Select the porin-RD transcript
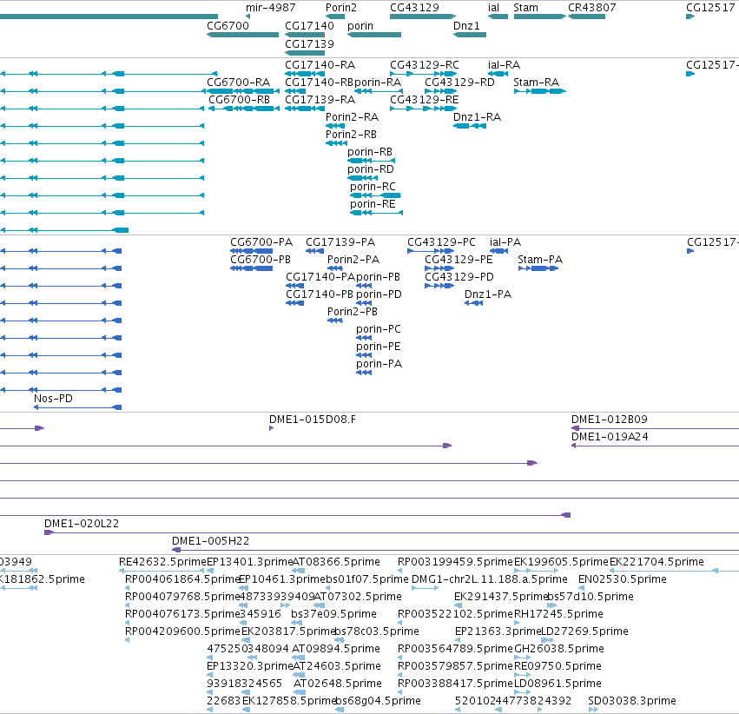The width and height of the screenshot is (739, 714). tap(362, 179)
